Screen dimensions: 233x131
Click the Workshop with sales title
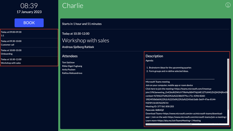click(86, 40)
